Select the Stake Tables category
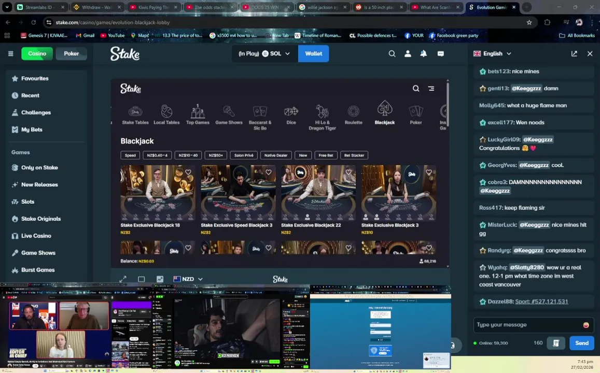Image resolution: width=600 pixels, height=373 pixels. 135,116
